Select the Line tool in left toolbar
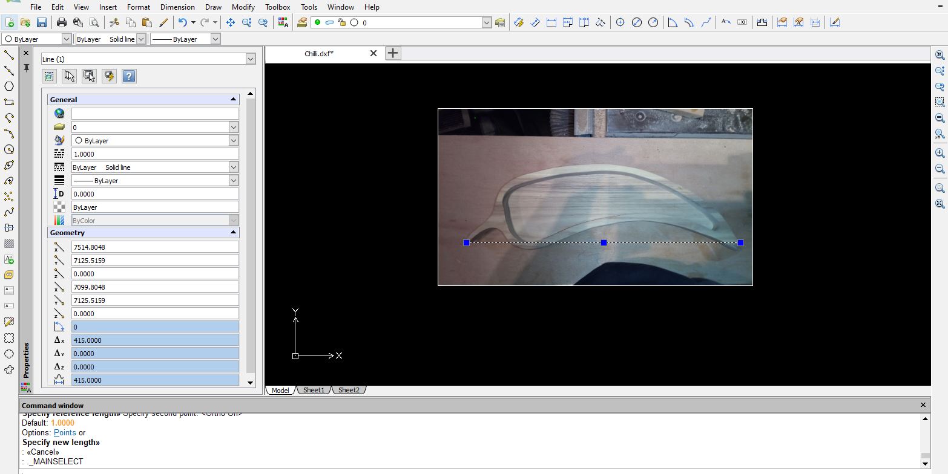The width and height of the screenshot is (948, 474). point(9,55)
